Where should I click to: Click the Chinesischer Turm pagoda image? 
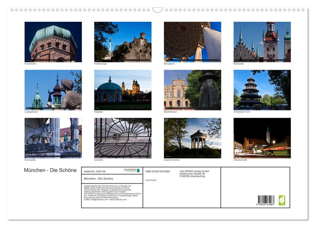coord(262,90)
